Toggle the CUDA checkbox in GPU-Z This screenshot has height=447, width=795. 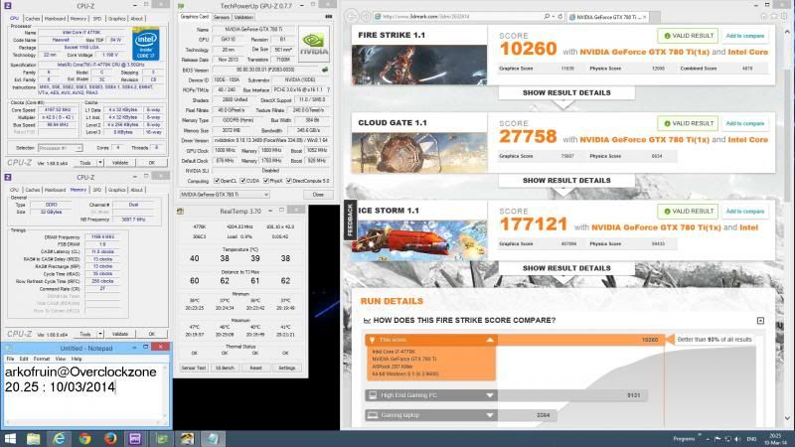[x=242, y=181]
